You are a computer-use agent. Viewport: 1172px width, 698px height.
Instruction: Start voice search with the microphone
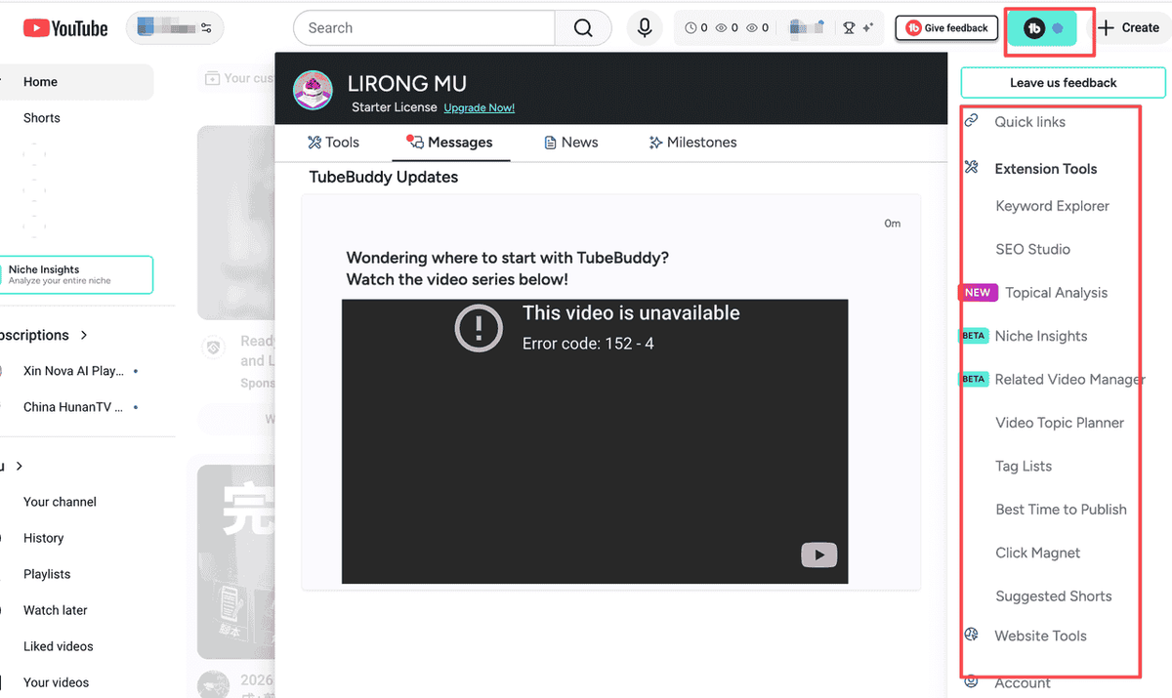tap(645, 28)
